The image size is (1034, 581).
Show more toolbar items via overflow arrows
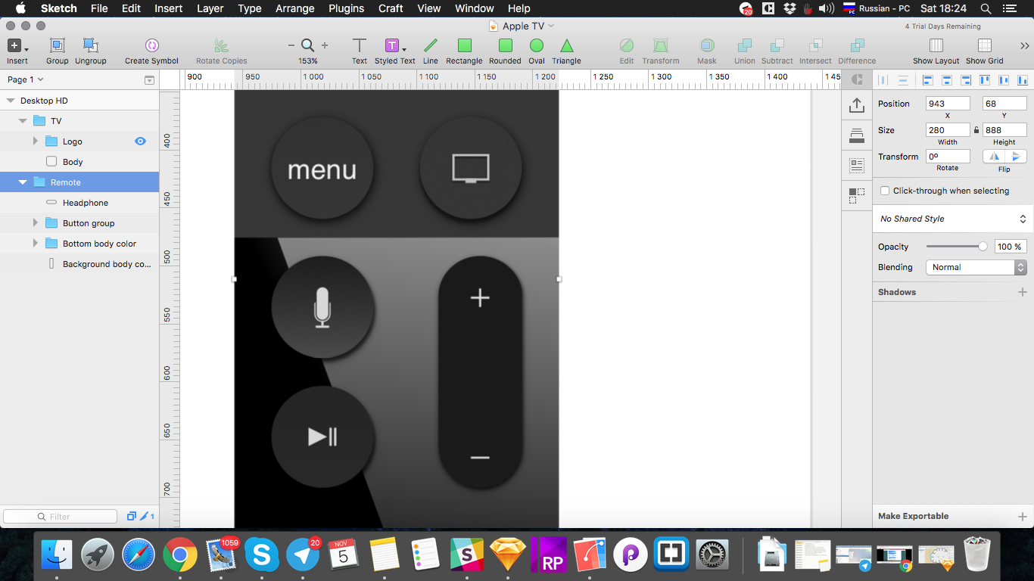[1024, 46]
